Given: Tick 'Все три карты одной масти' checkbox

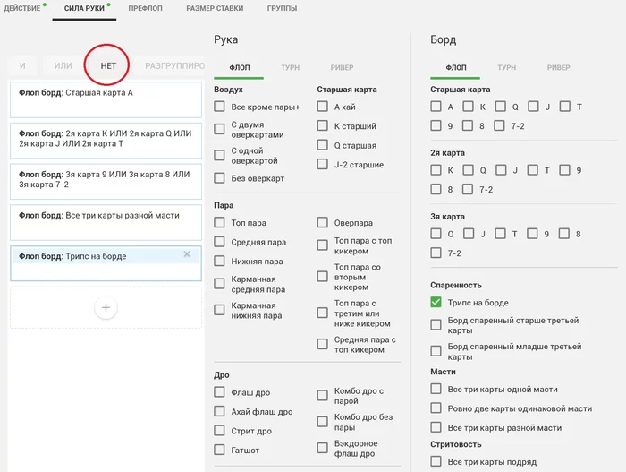Looking at the screenshot, I should click(x=436, y=390).
